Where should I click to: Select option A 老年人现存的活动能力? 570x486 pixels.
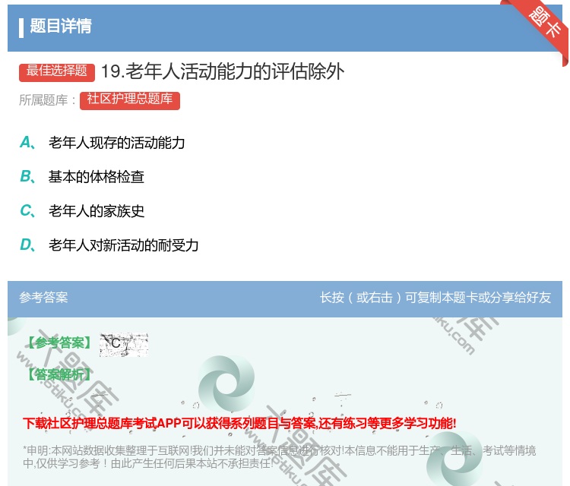click(x=102, y=143)
